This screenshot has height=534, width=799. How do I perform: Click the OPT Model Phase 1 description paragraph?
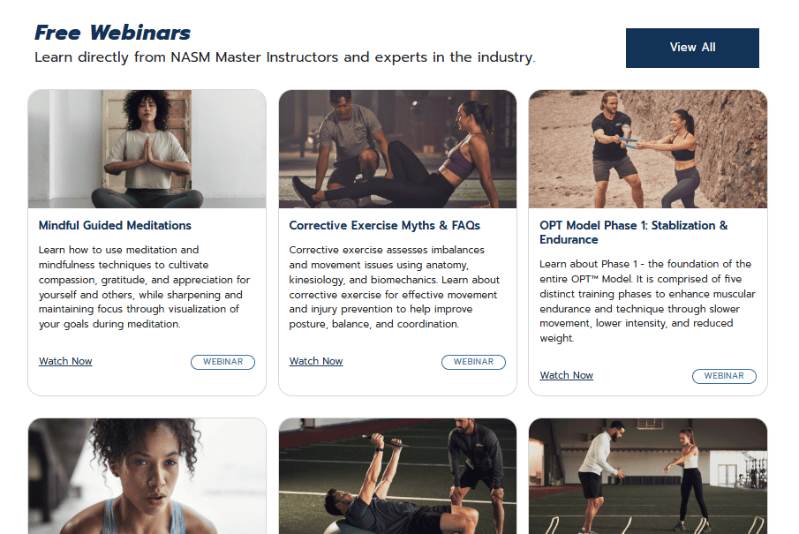tap(647, 301)
